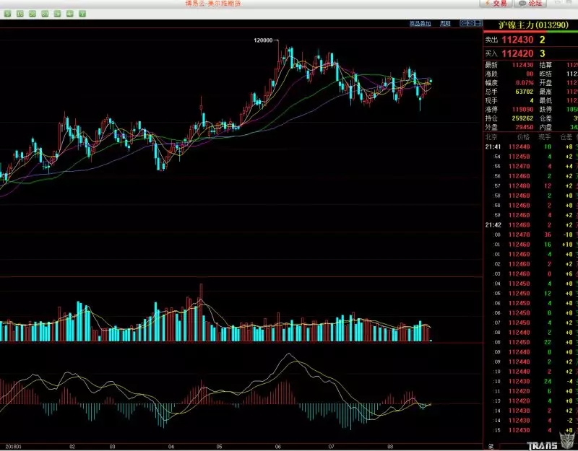578x451 pixels.
Task: Select the 笔 tick tab at bottom
Action: pos(491,447)
